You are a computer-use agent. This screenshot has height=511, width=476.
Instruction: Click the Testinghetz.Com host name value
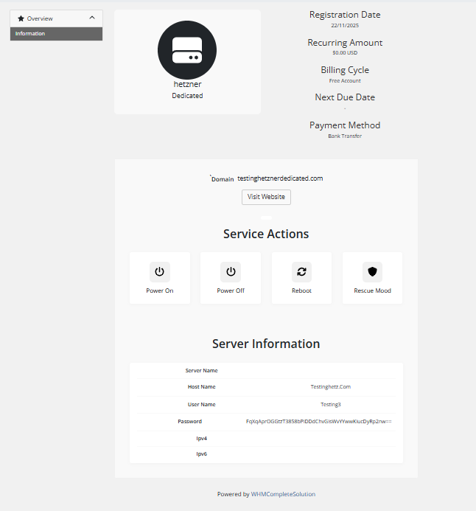330,386
